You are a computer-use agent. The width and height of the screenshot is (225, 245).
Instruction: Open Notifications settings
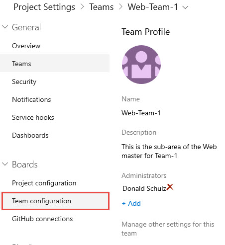[31, 99]
